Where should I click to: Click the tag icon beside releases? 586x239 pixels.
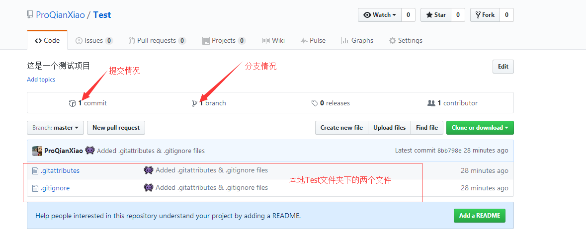click(315, 103)
